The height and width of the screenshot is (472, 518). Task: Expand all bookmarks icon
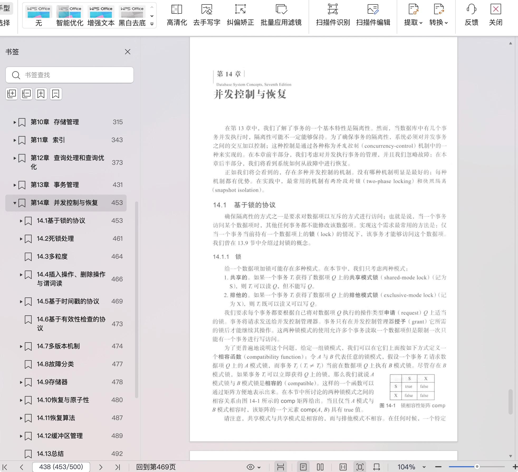12,94
